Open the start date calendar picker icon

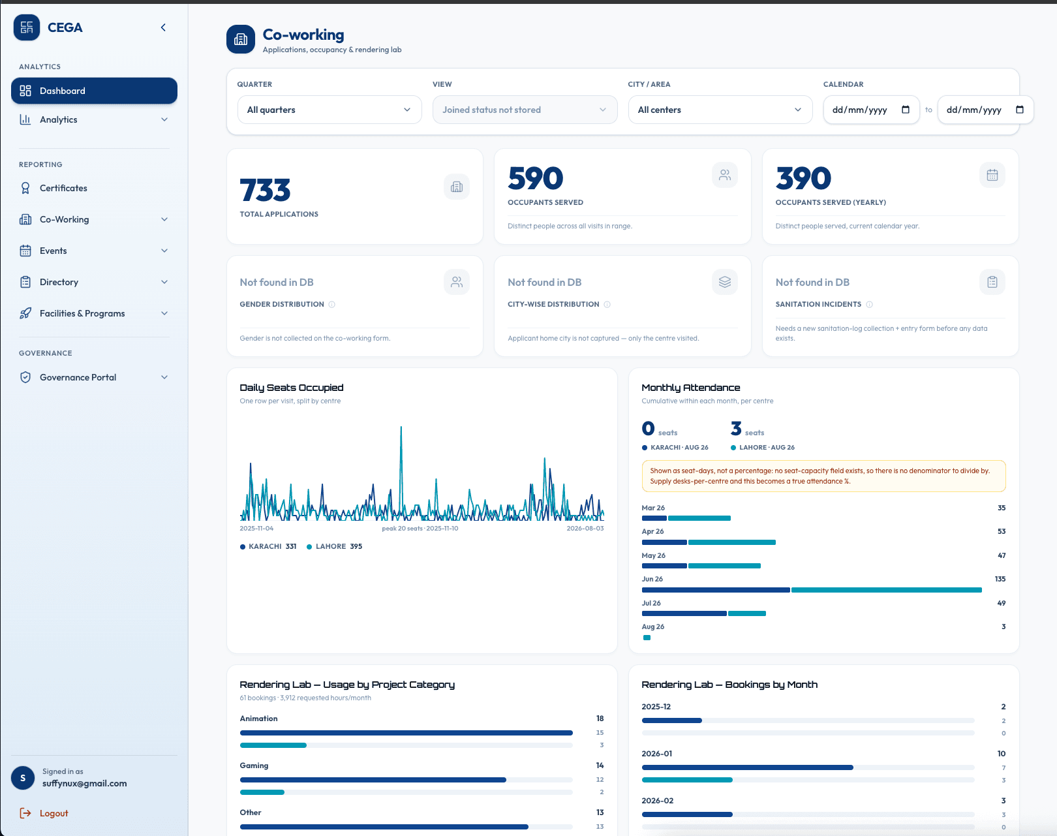click(906, 110)
